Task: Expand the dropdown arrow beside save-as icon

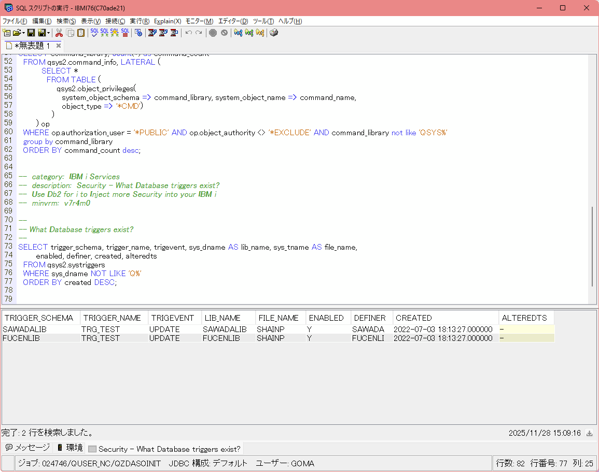Action: pyautogui.click(x=49, y=33)
